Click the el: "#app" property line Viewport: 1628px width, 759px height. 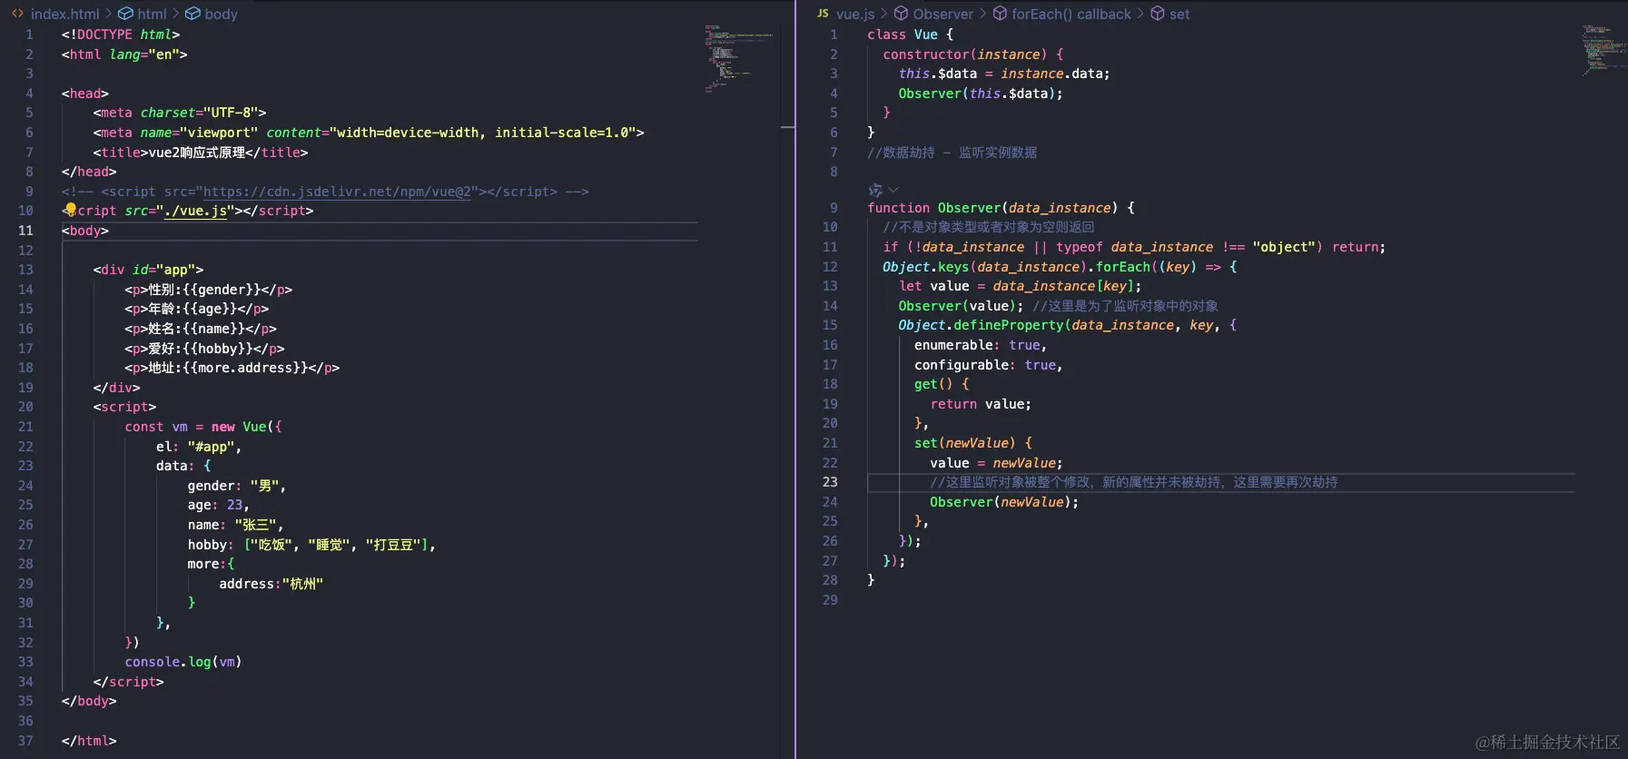(199, 447)
